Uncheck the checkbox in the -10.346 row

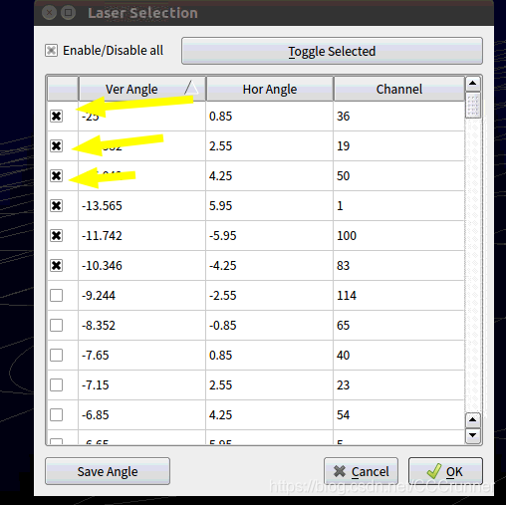pyautogui.click(x=57, y=266)
